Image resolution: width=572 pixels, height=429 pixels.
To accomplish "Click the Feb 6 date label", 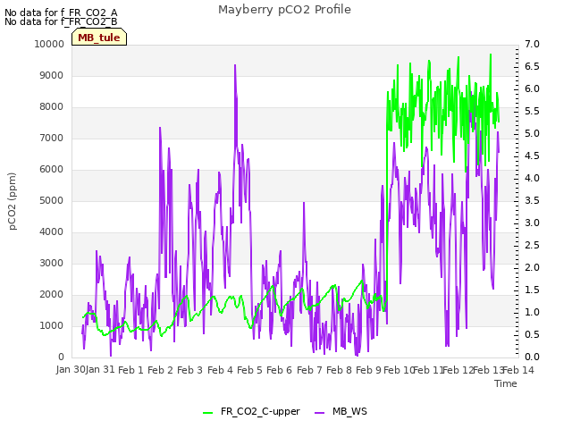I will click(x=279, y=370).
